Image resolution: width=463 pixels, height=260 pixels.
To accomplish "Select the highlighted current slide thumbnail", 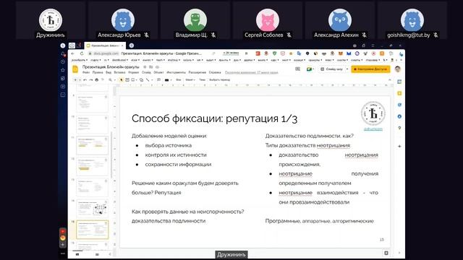I will pos(93,230).
